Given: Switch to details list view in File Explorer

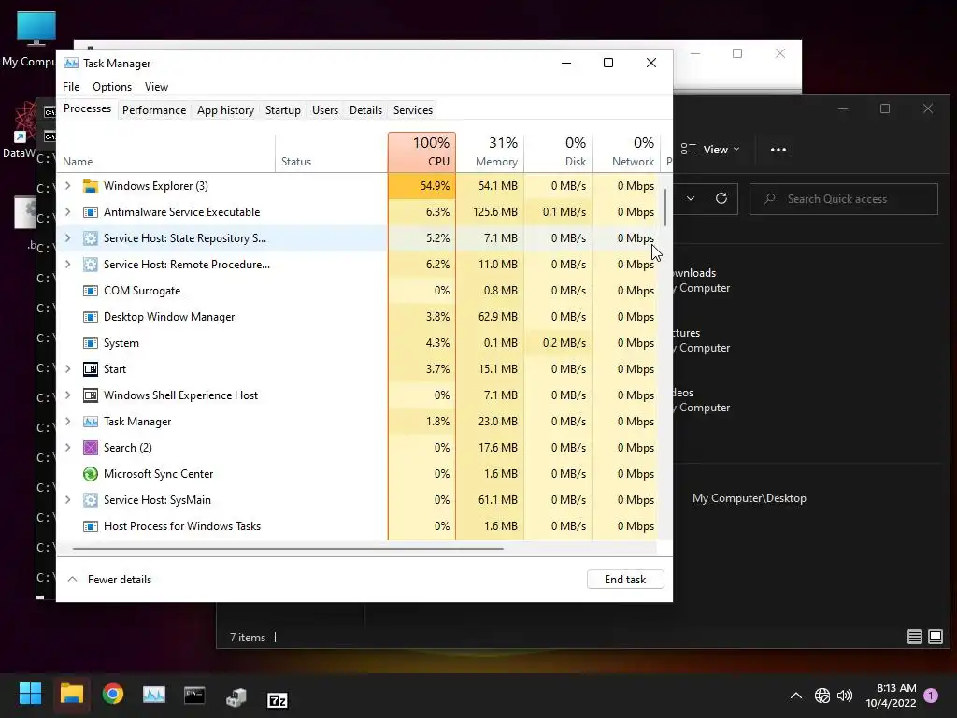Looking at the screenshot, I should coord(914,638).
